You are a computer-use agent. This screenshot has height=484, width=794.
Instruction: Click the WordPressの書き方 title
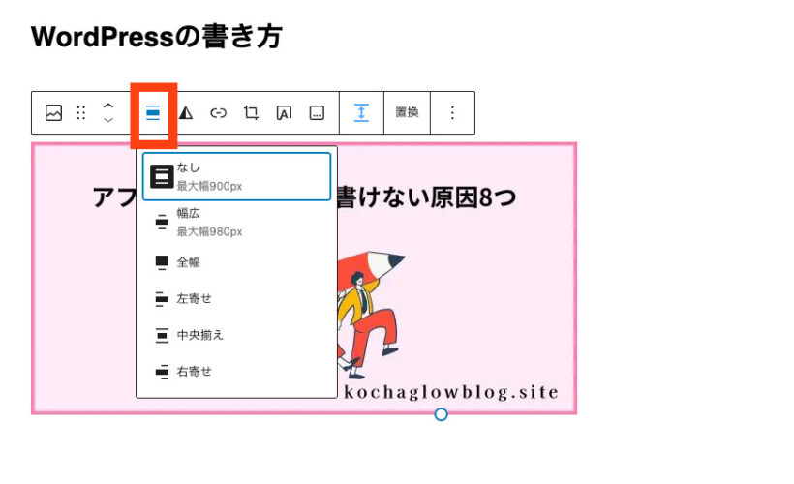click(x=157, y=37)
